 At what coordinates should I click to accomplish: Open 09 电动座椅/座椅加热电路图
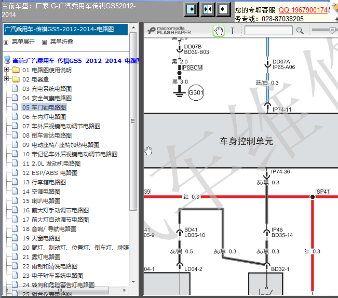61,145
